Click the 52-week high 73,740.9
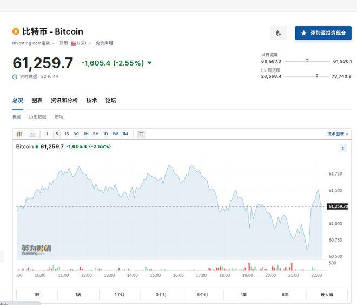Image resolution: width=357 pixels, height=305 pixels. pyautogui.click(x=341, y=76)
